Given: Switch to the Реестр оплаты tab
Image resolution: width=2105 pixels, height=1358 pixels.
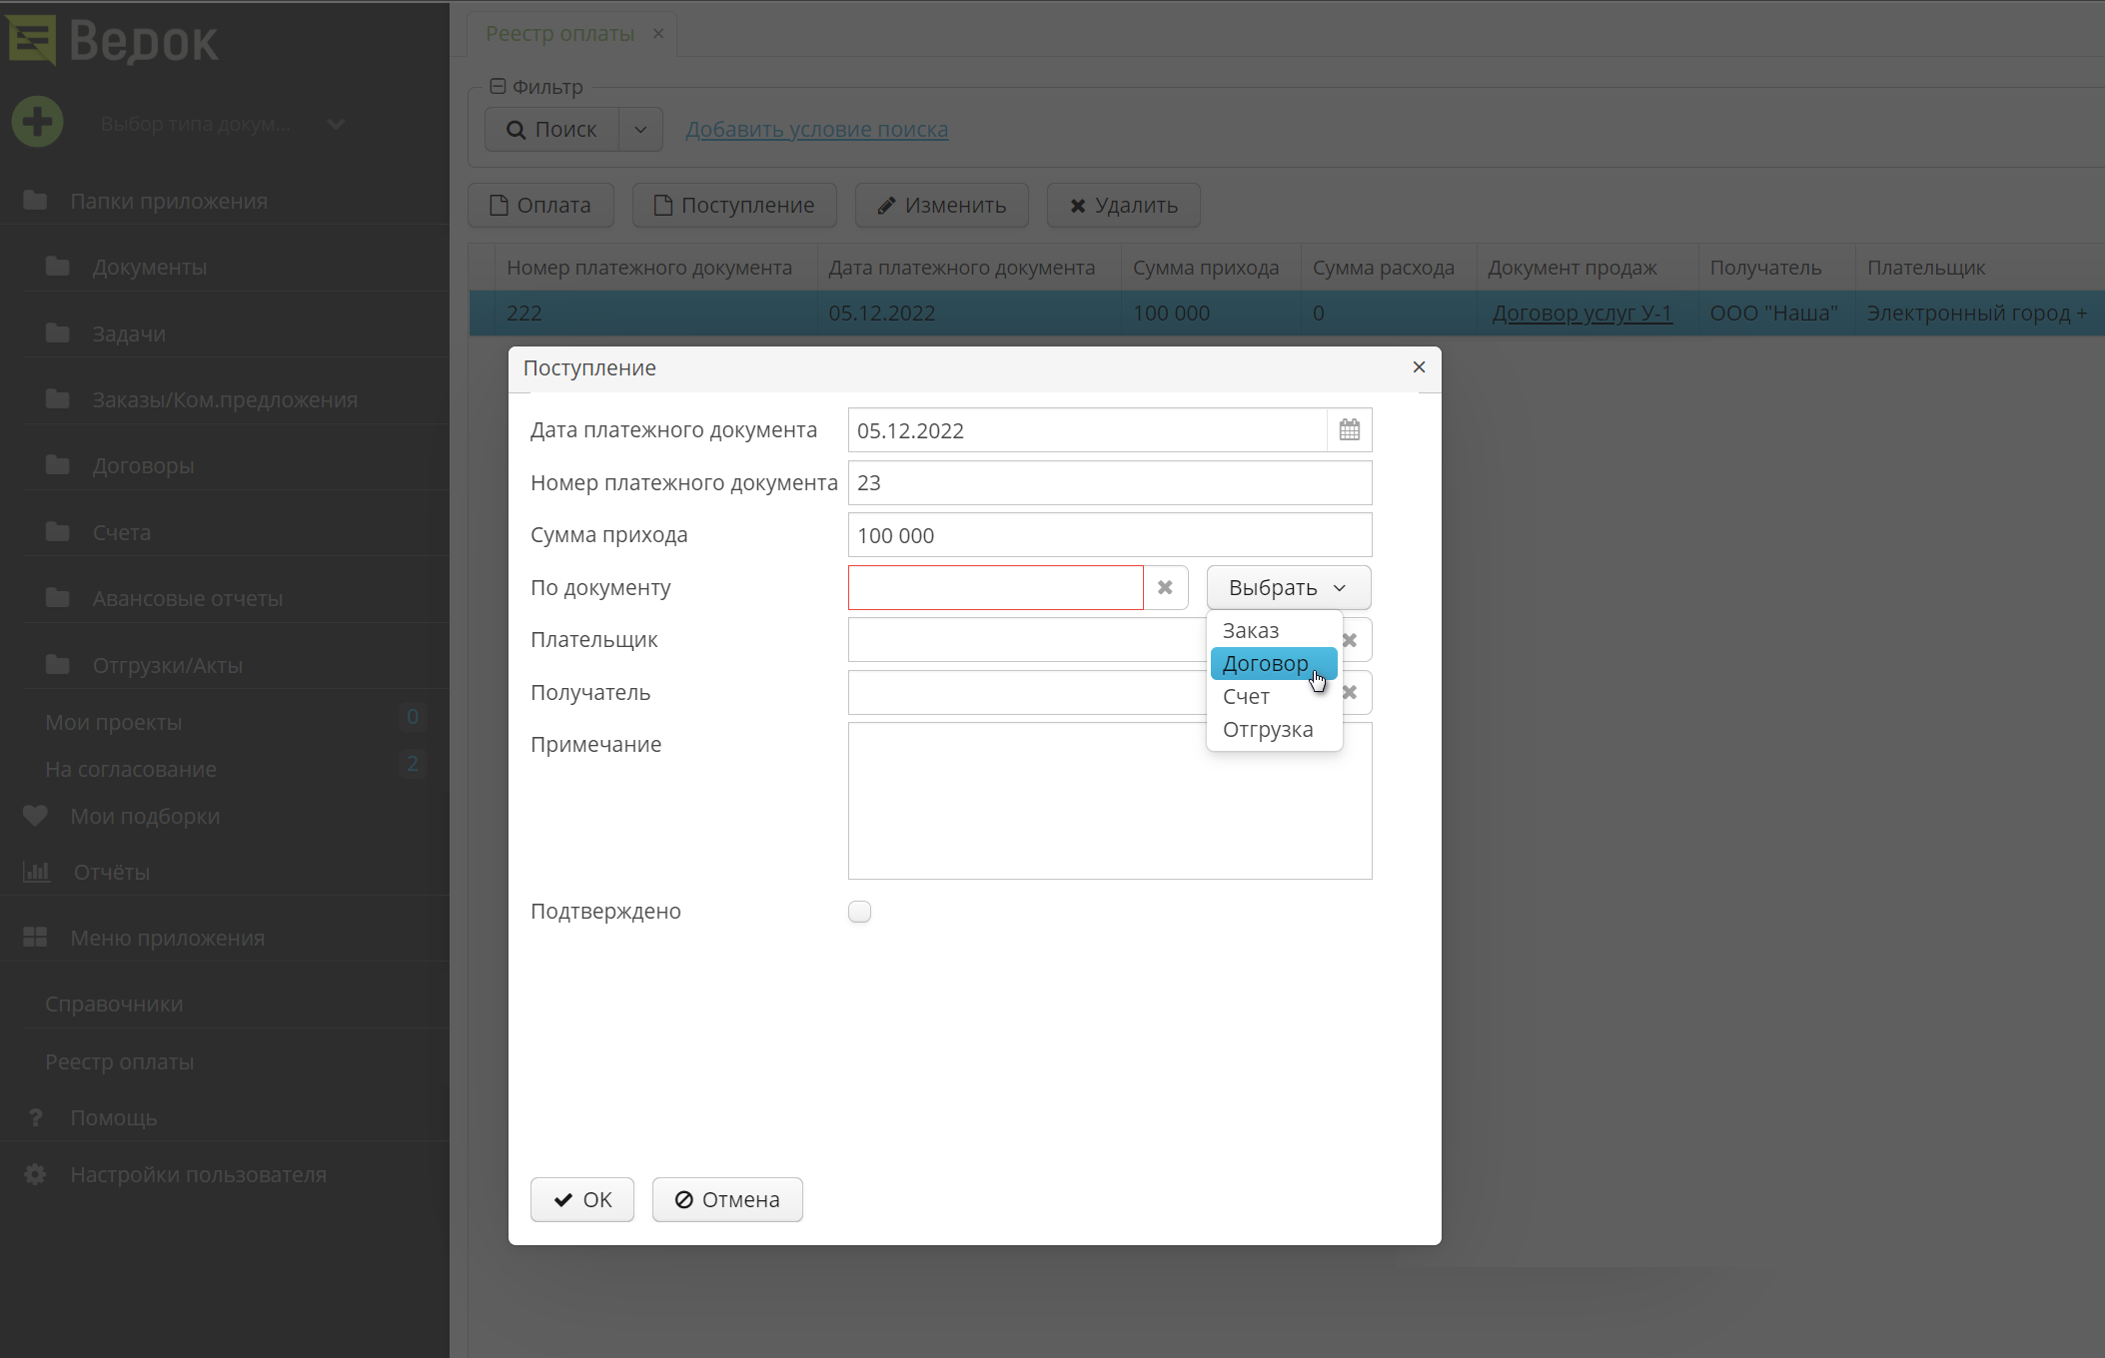Looking at the screenshot, I should click(559, 33).
